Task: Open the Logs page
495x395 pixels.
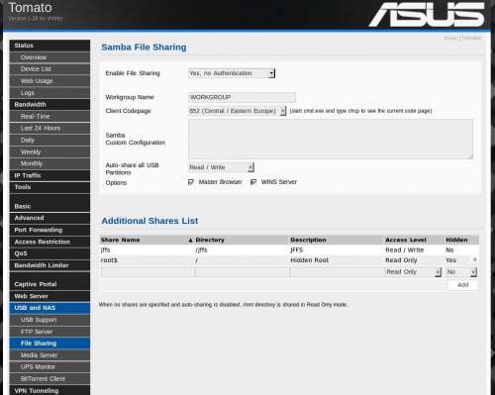Action: tap(49, 93)
